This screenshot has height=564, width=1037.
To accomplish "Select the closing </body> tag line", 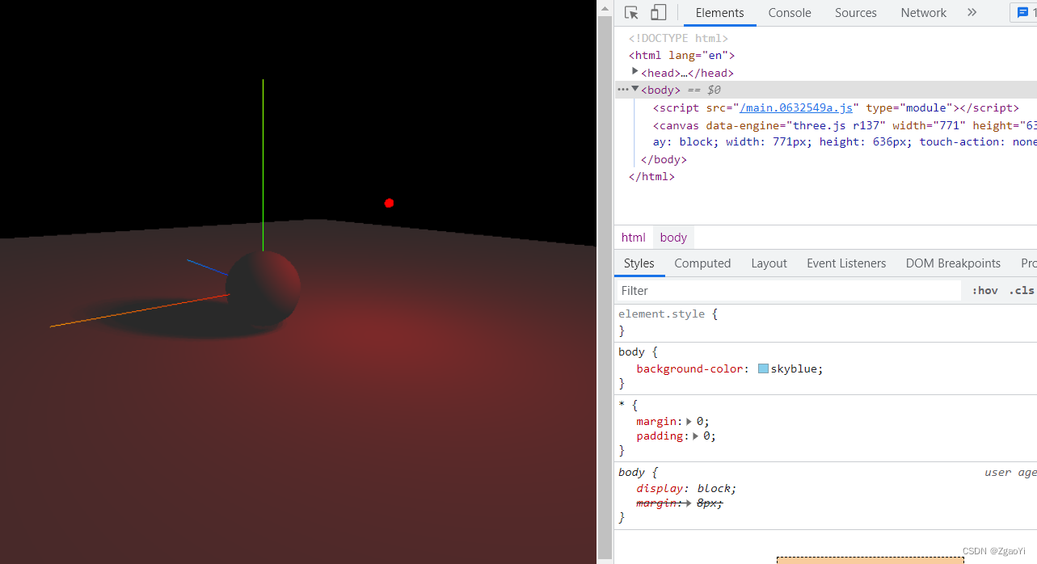I will point(664,159).
